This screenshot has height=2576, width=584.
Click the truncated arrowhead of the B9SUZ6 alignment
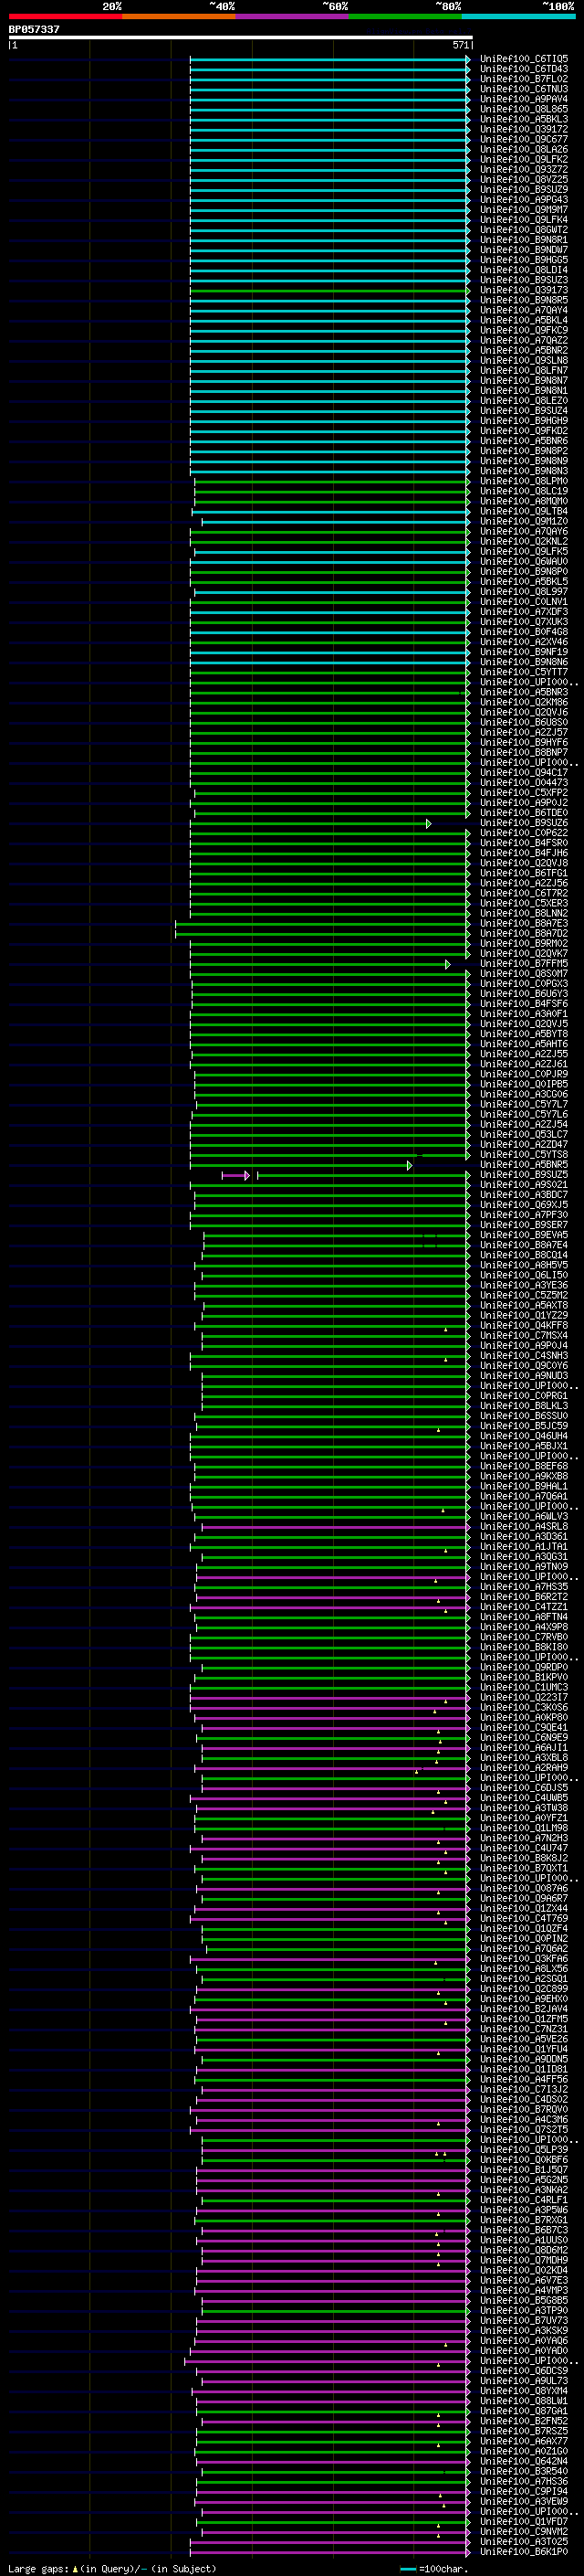(428, 823)
